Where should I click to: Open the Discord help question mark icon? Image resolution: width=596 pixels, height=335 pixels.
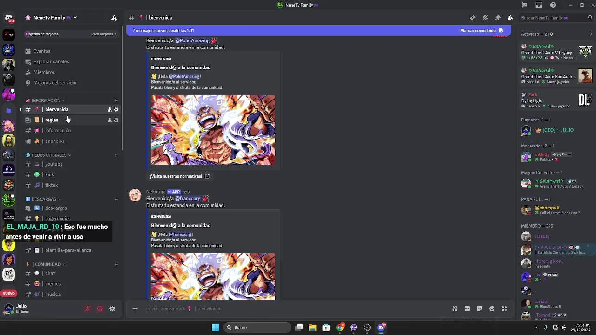[553, 5]
